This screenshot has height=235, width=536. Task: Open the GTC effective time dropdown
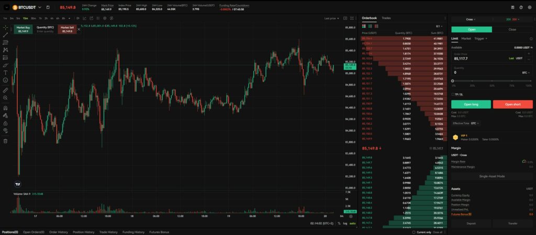[x=475, y=123]
